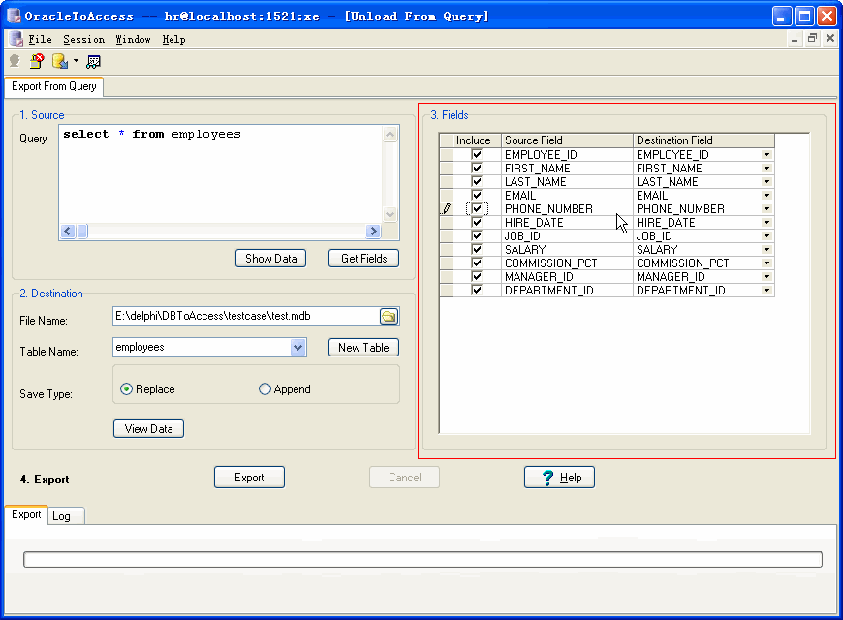Uncheck Include for EMAIL

pos(477,195)
